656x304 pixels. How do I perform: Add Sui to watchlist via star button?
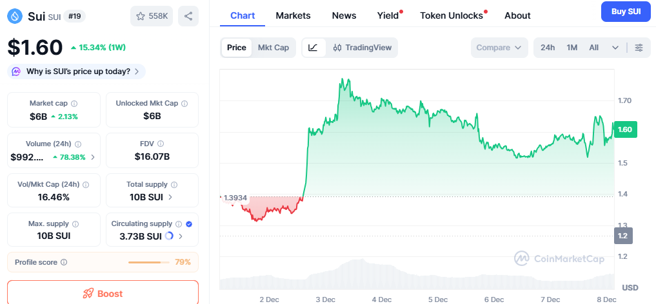(152, 16)
